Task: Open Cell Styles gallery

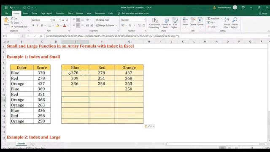Action: [175, 23]
